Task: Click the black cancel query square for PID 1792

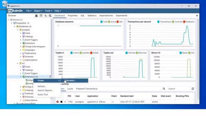Action: (61, 102)
